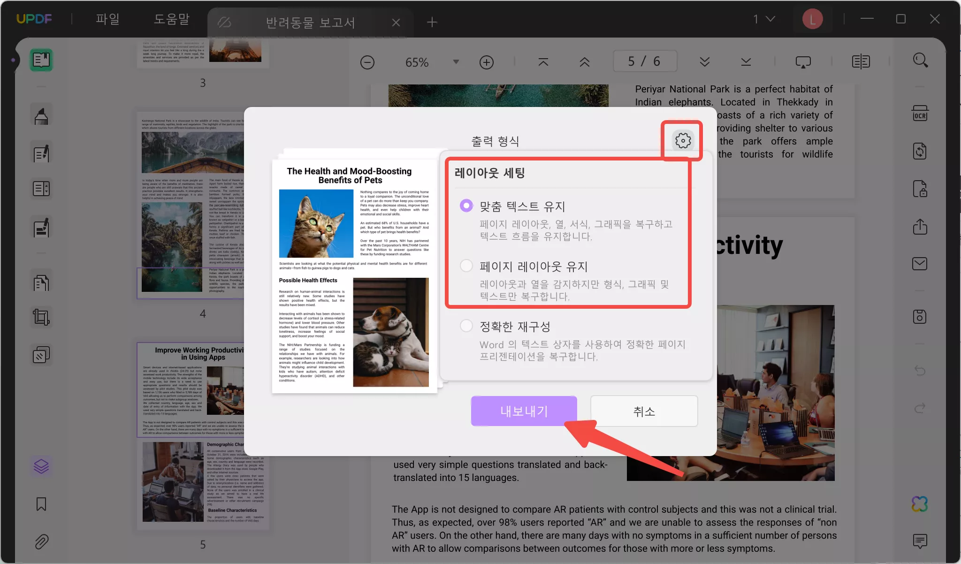Go to the previous page arrow
Image resolution: width=961 pixels, height=564 pixels.
click(585, 62)
